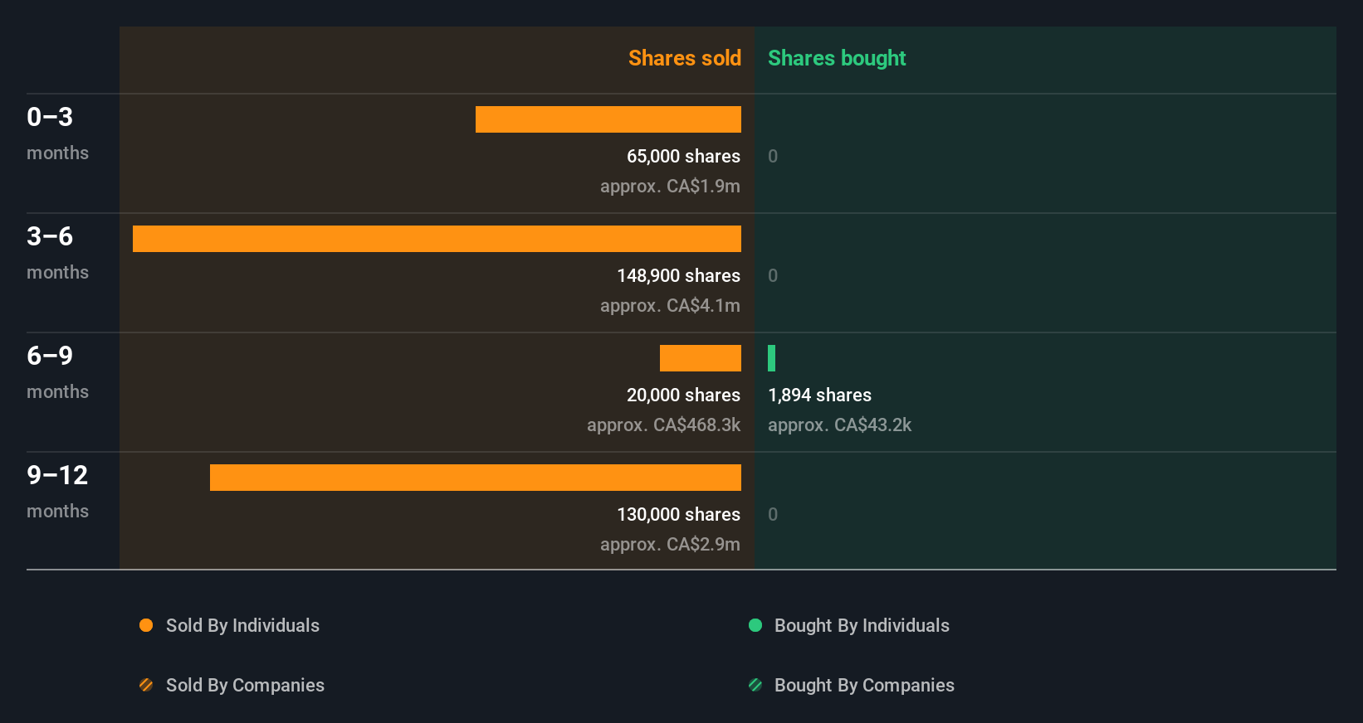Click the striped Sold By Companies legend icon
1363x723 pixels.
(146, 685)
